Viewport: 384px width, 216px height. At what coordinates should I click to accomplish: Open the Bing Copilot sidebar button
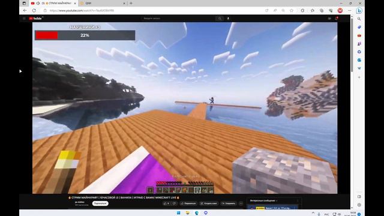pos(359,11)
